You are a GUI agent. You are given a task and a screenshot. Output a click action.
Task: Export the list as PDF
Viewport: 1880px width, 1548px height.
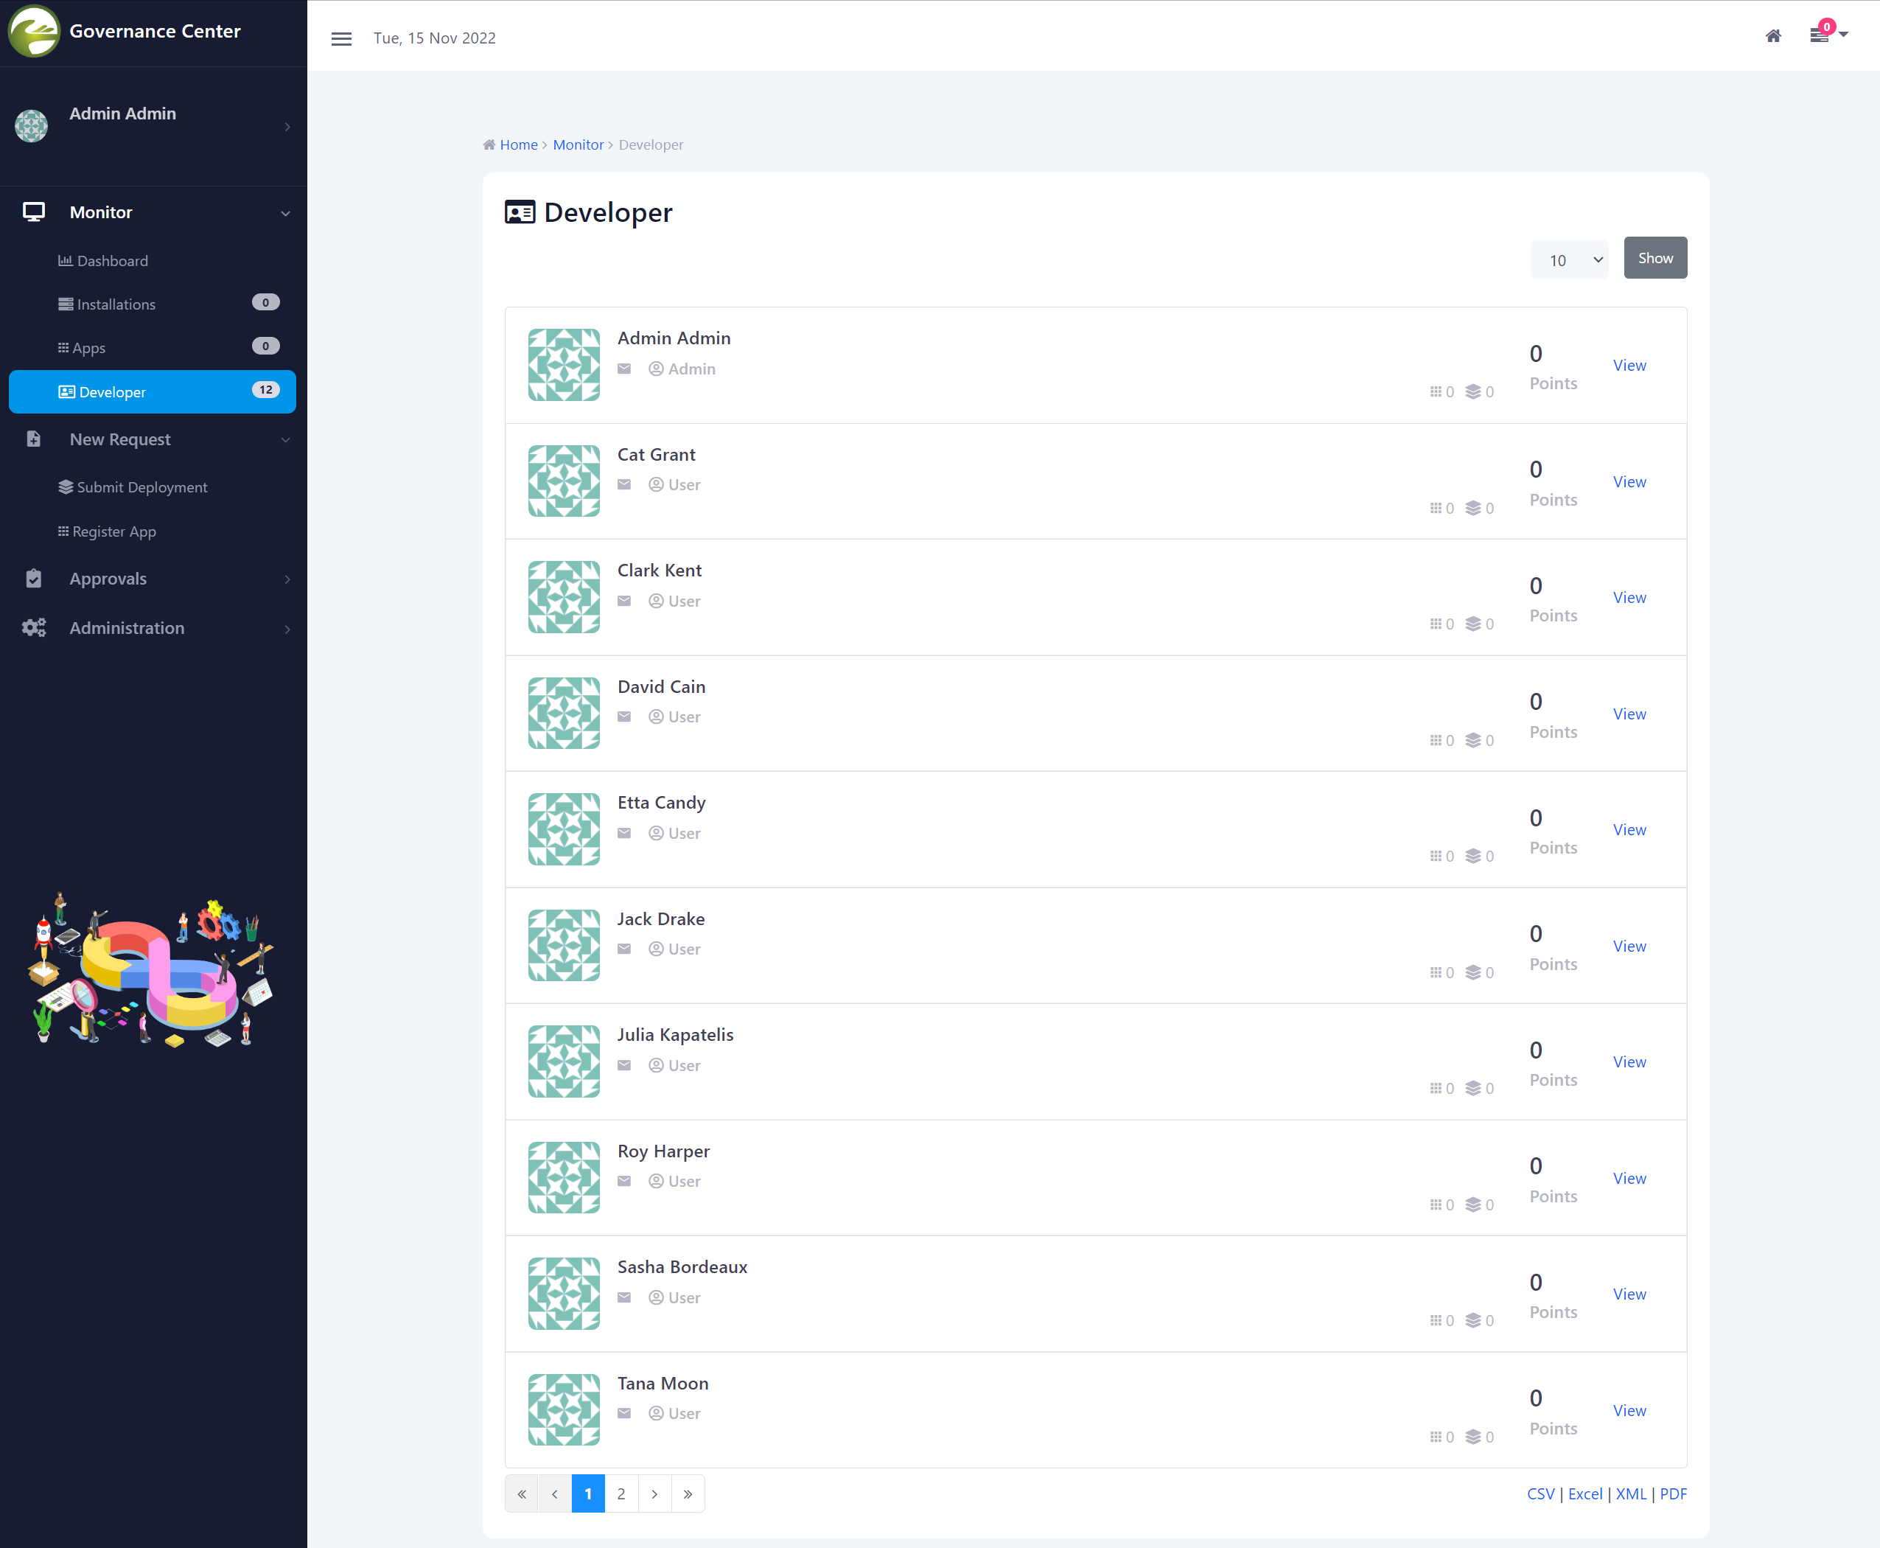tap(1672, 1493)
